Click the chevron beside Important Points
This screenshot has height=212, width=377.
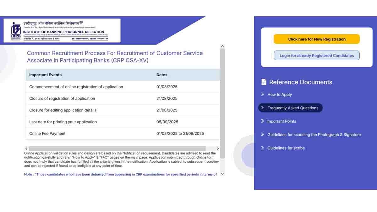[x=263, y=121]
